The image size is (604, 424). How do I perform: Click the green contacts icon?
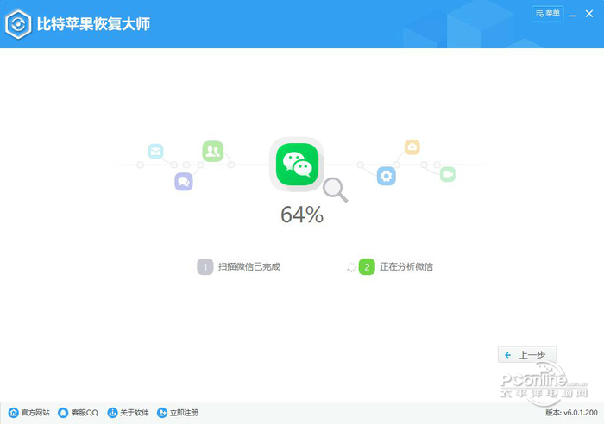[213, 151]
